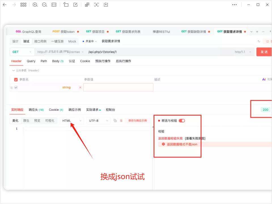Click the zoom out magnifier icon
This screenshot has width=272, height=204.
[44, 5]
